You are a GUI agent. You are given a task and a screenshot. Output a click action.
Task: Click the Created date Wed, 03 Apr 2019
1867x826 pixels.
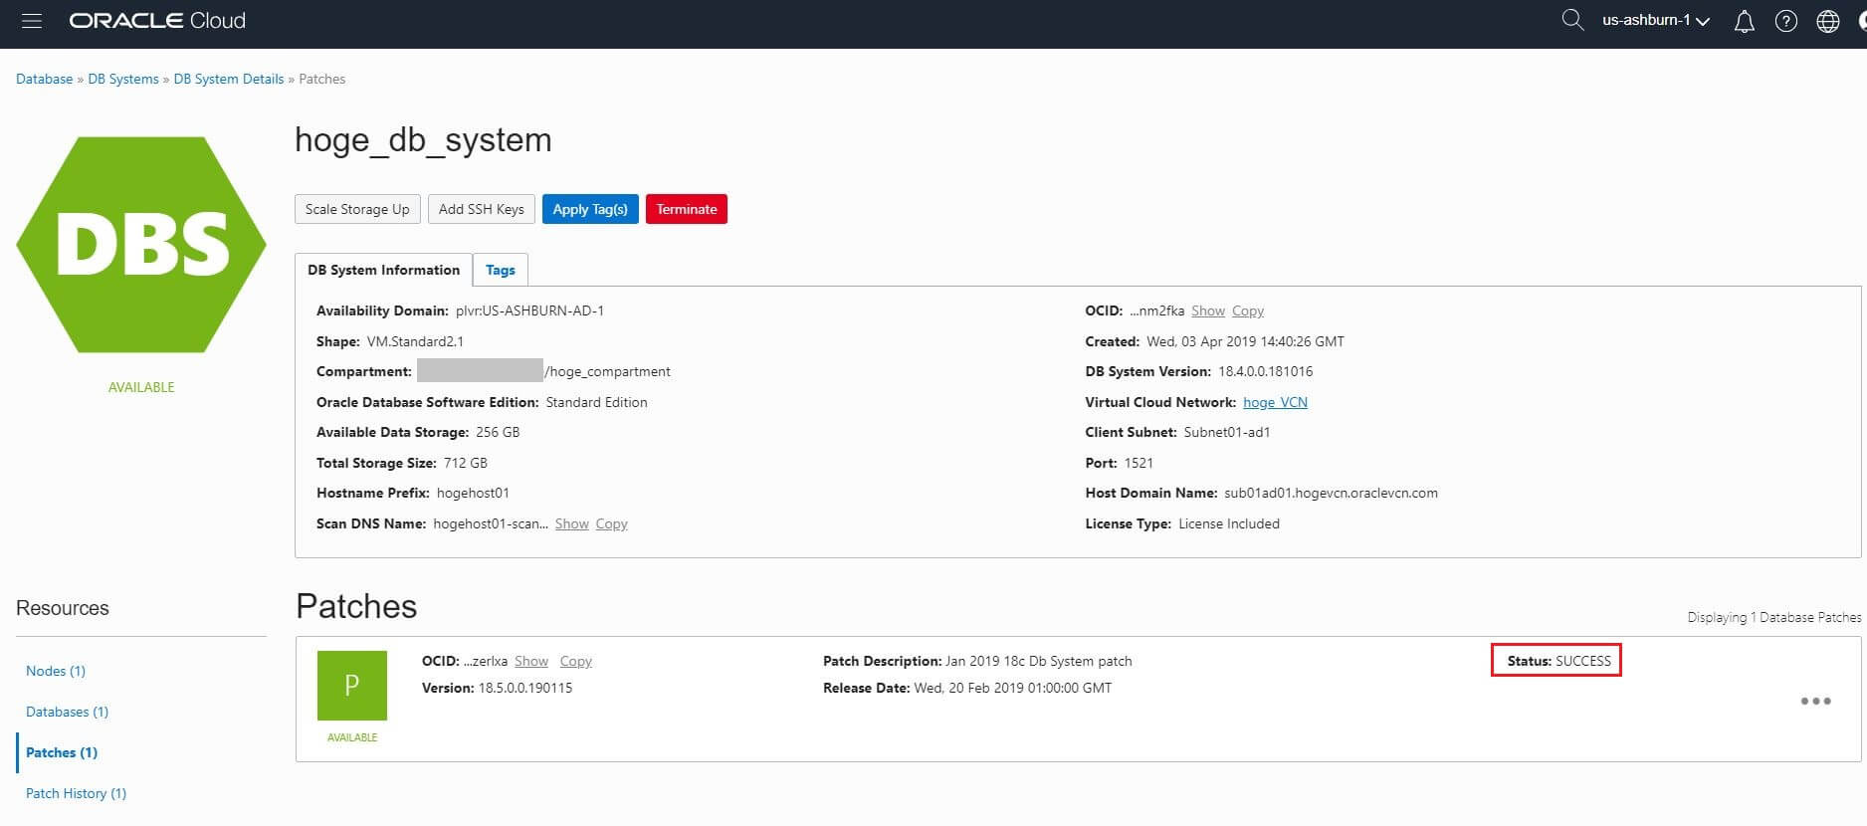[1245, 341]
